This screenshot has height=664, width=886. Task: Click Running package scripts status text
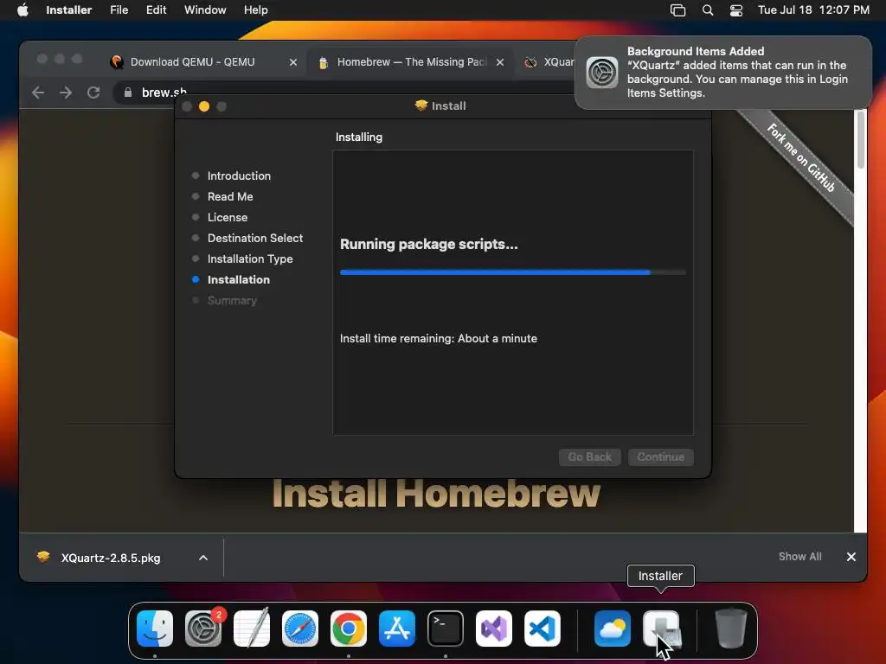coord(429,244)
